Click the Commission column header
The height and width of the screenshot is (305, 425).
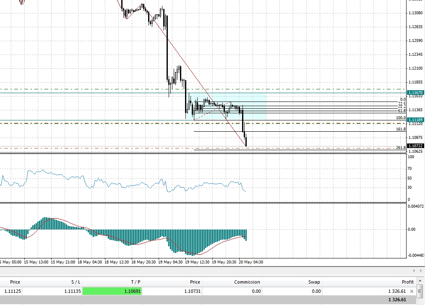pyautogui.click(x=247, y=282)
